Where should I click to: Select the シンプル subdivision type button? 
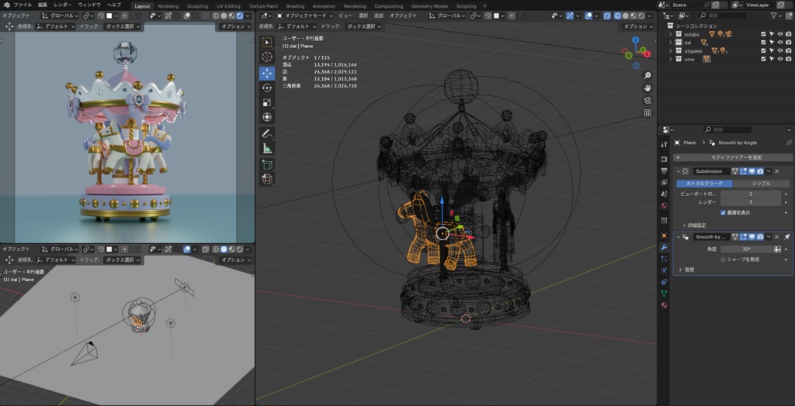point(762,184)
